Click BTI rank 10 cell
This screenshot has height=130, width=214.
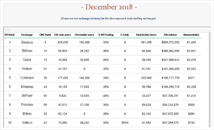tap(10, 123)
